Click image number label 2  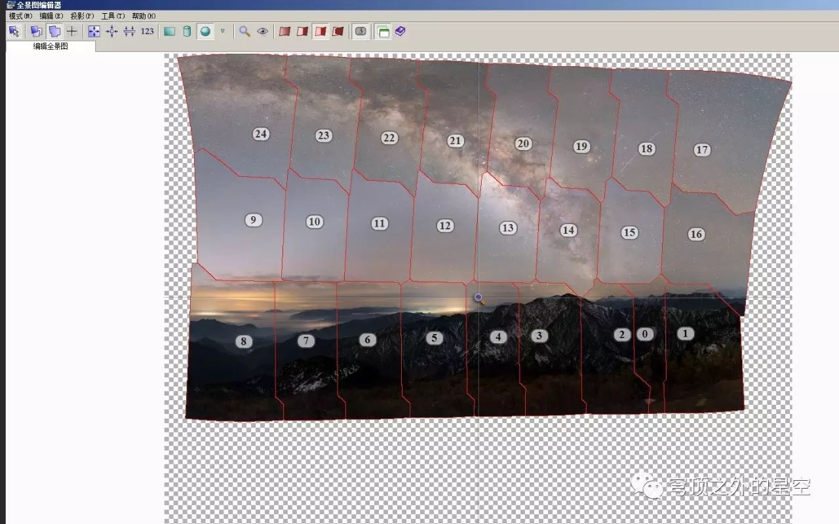622,335
